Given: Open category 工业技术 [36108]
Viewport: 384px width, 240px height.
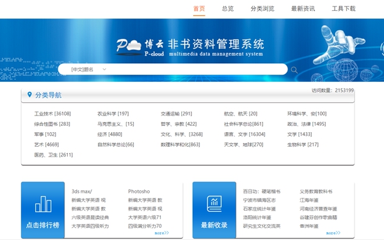Looking at the screenshot, I should point(52,114).
